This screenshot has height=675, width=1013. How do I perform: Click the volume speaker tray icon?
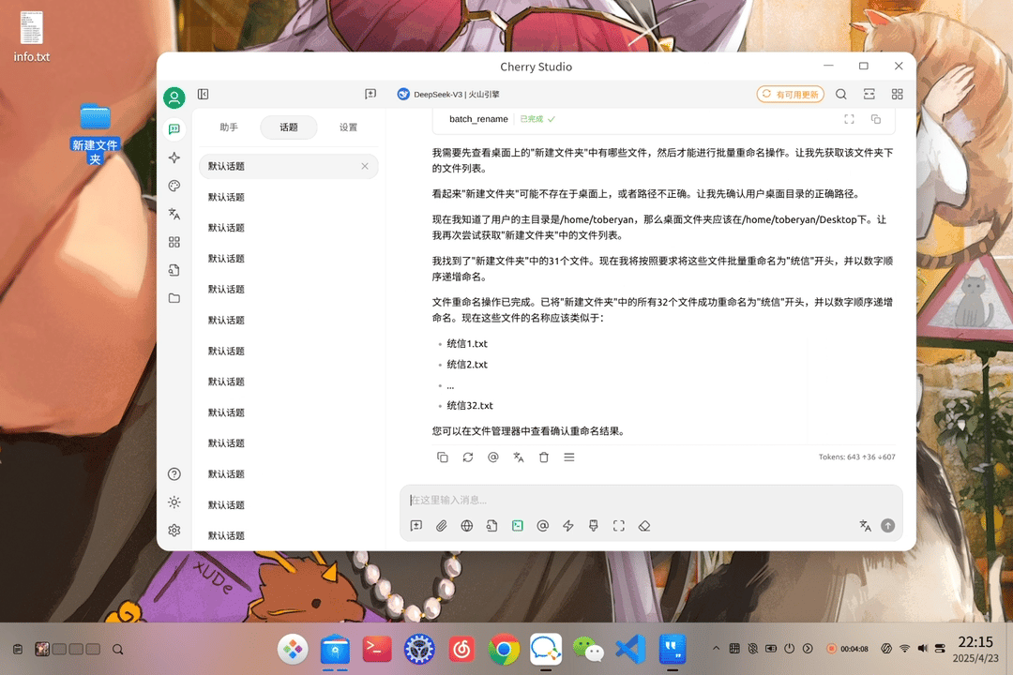(923, 649)
